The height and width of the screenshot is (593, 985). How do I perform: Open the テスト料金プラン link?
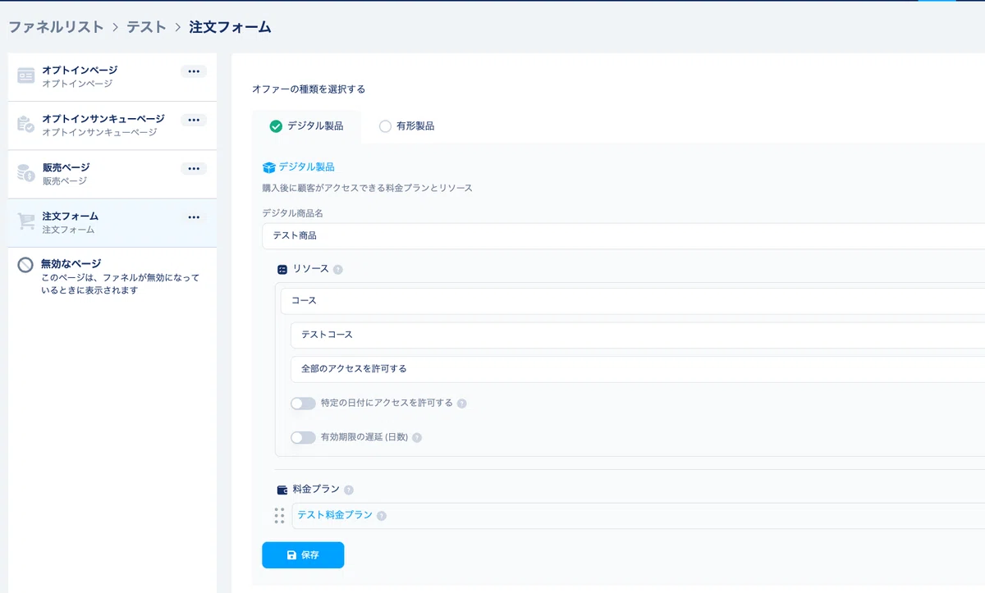pos(335,515)
